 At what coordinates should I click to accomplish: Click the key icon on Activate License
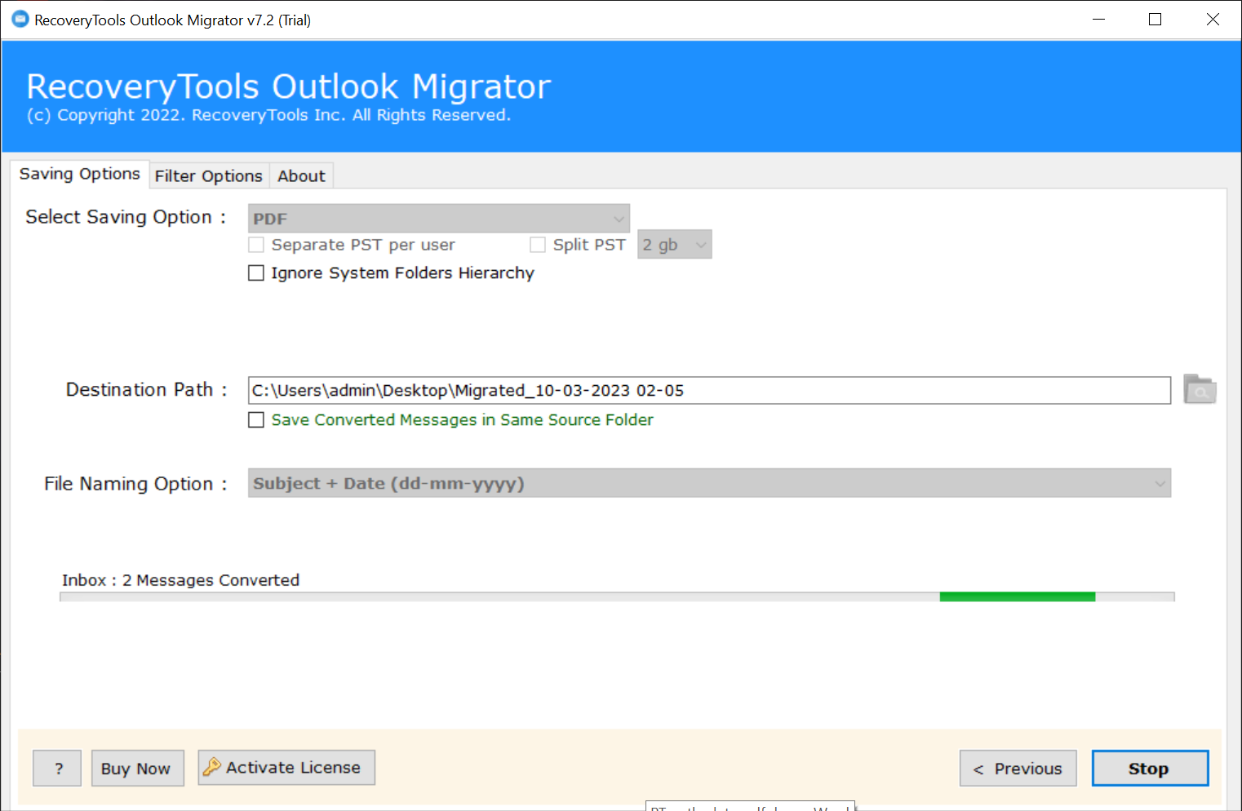coord(212,767)
